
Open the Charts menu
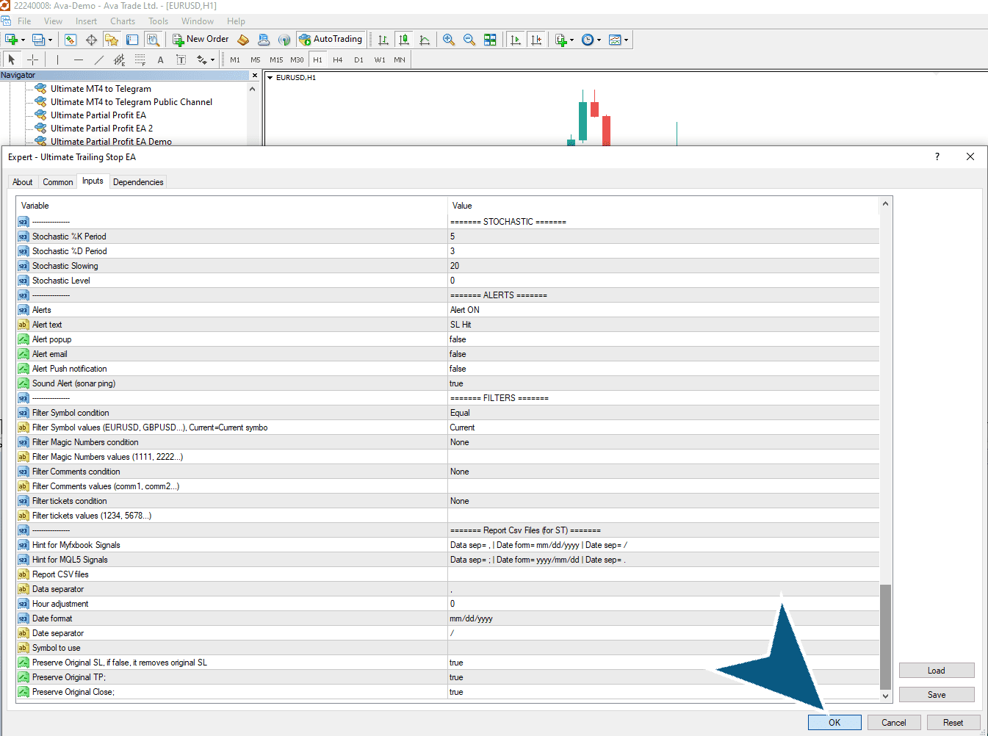[123, 21]
